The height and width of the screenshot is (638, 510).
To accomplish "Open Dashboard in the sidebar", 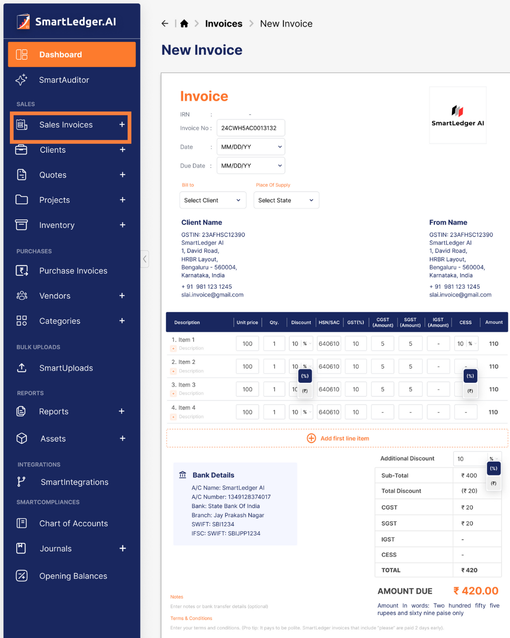I will pos(72,54).
